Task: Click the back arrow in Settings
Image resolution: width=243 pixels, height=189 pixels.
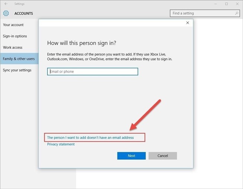Action: pyautogui.click(x=6, y=4)
